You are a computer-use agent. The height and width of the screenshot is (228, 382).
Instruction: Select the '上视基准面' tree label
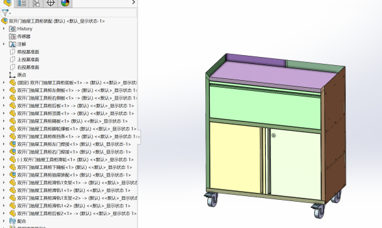tap(28, 60)
